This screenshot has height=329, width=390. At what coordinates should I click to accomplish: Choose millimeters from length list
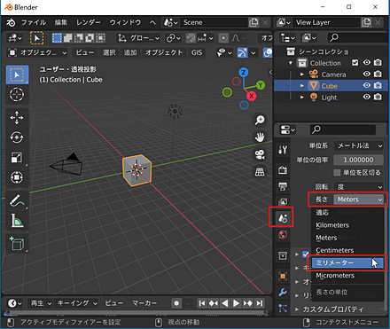coord(347,263)
